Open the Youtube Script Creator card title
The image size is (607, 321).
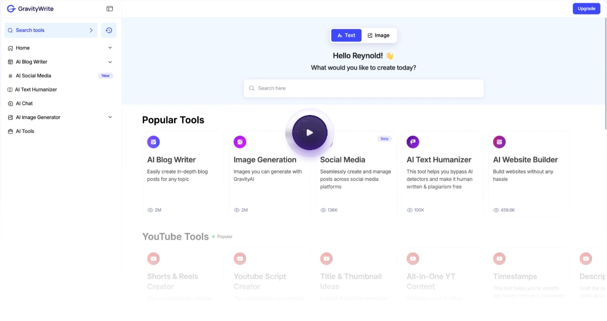(260, 282)
